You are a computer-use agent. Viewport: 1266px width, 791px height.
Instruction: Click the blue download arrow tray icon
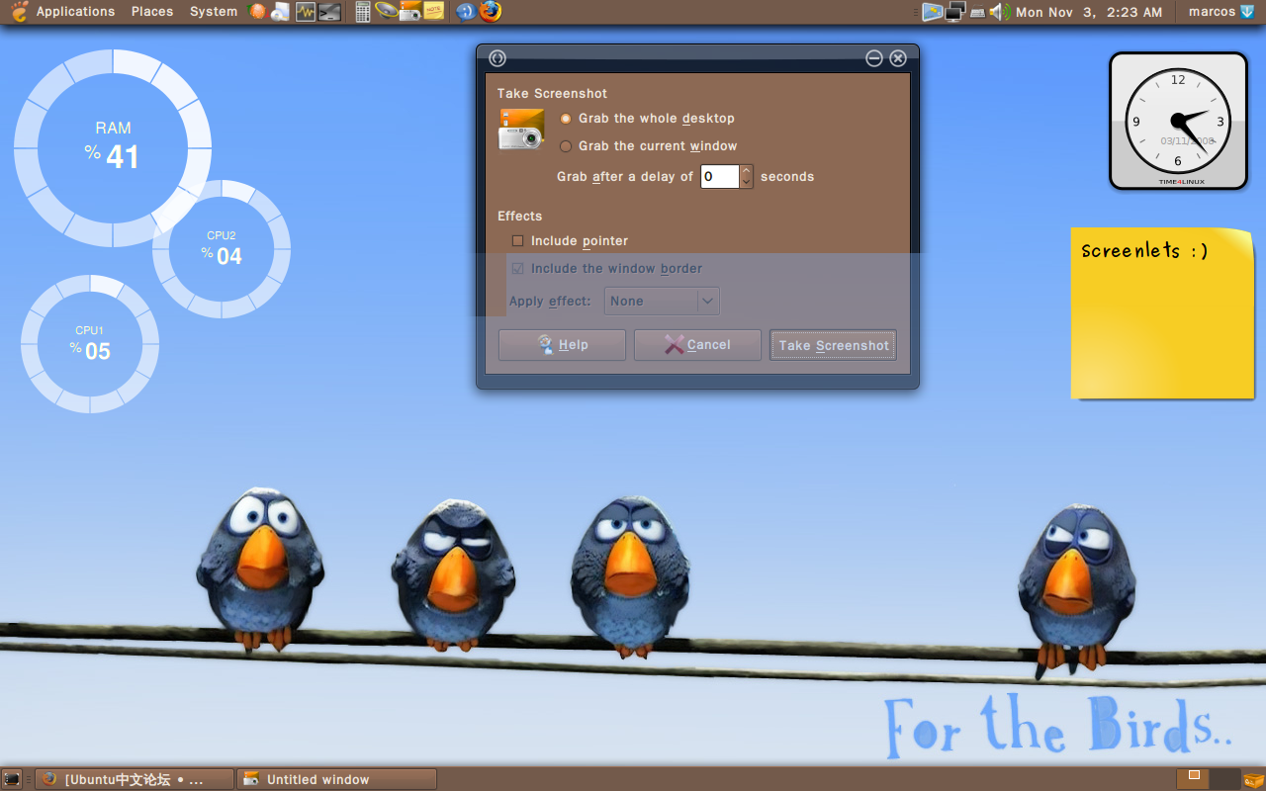[x=1247, y=12]
